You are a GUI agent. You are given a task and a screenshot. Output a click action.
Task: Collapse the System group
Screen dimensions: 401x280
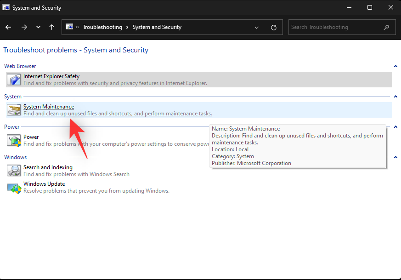[x=395, y=97]
